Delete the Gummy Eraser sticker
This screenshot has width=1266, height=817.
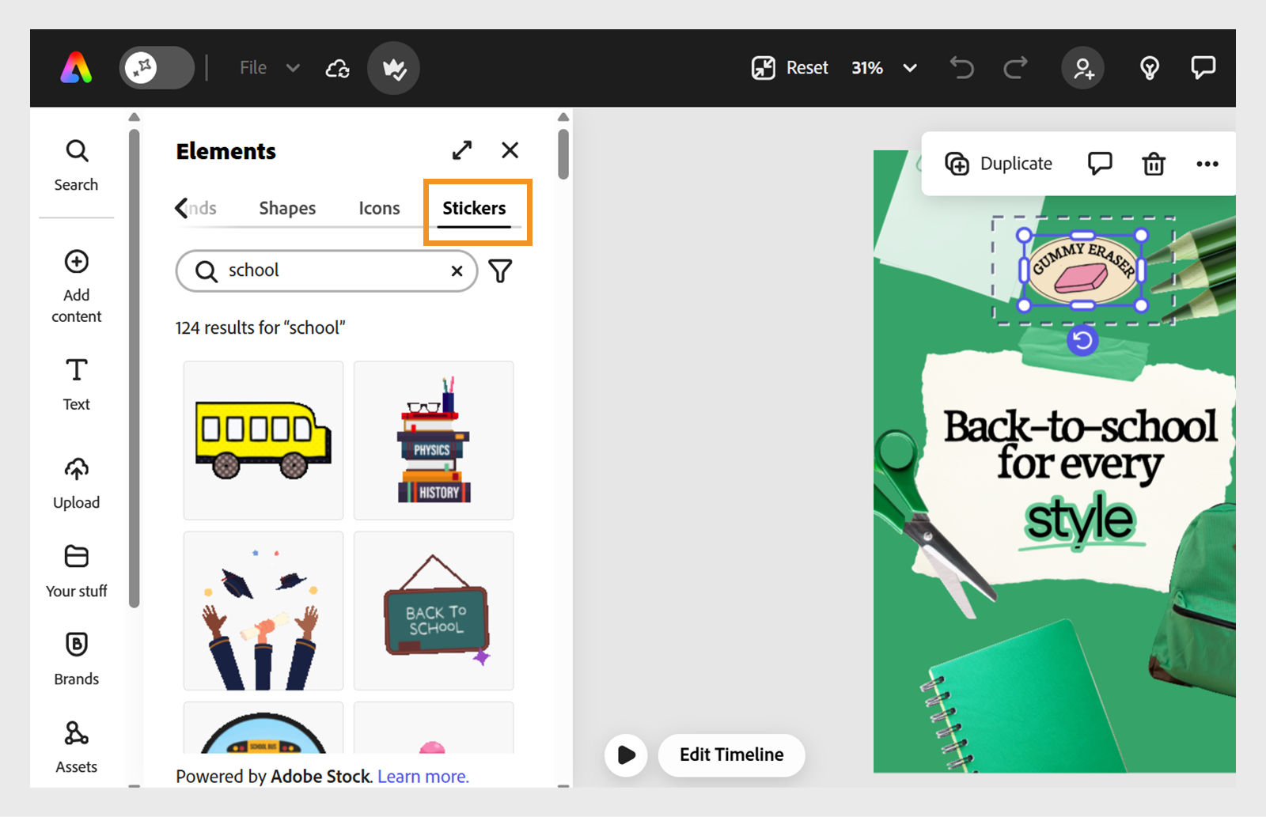click(x=1154, y=164)
